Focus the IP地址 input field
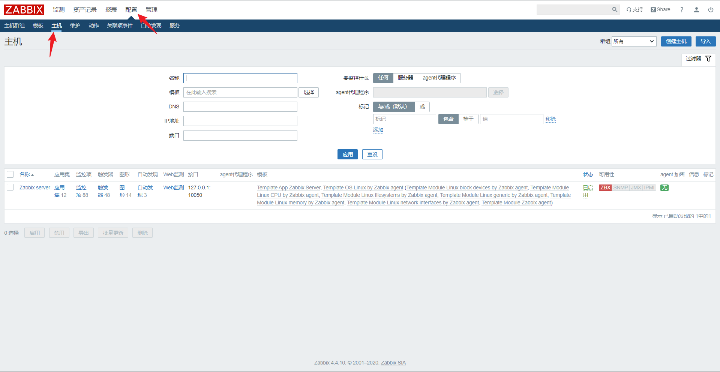 pos(240,121)
